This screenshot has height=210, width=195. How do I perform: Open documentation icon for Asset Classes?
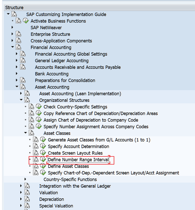coord(31,133)
